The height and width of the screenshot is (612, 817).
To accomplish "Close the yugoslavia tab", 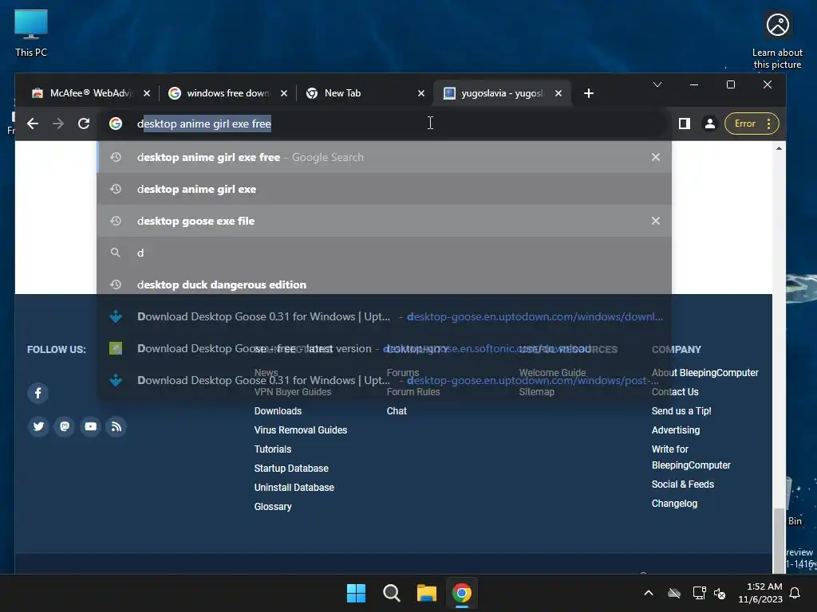I will [558, 93].
